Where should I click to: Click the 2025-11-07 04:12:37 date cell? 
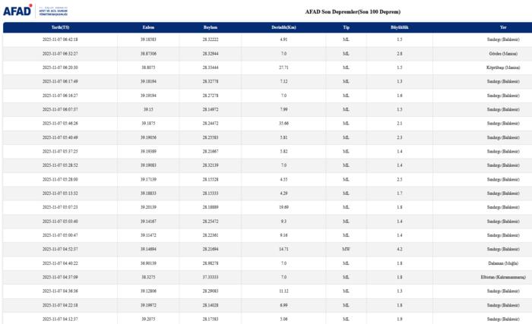(x=60, y=319)
